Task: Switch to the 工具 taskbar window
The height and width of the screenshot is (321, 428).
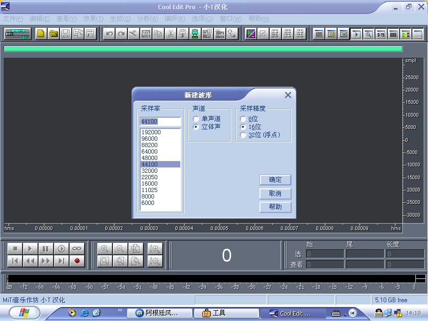Action: (226, 313)
